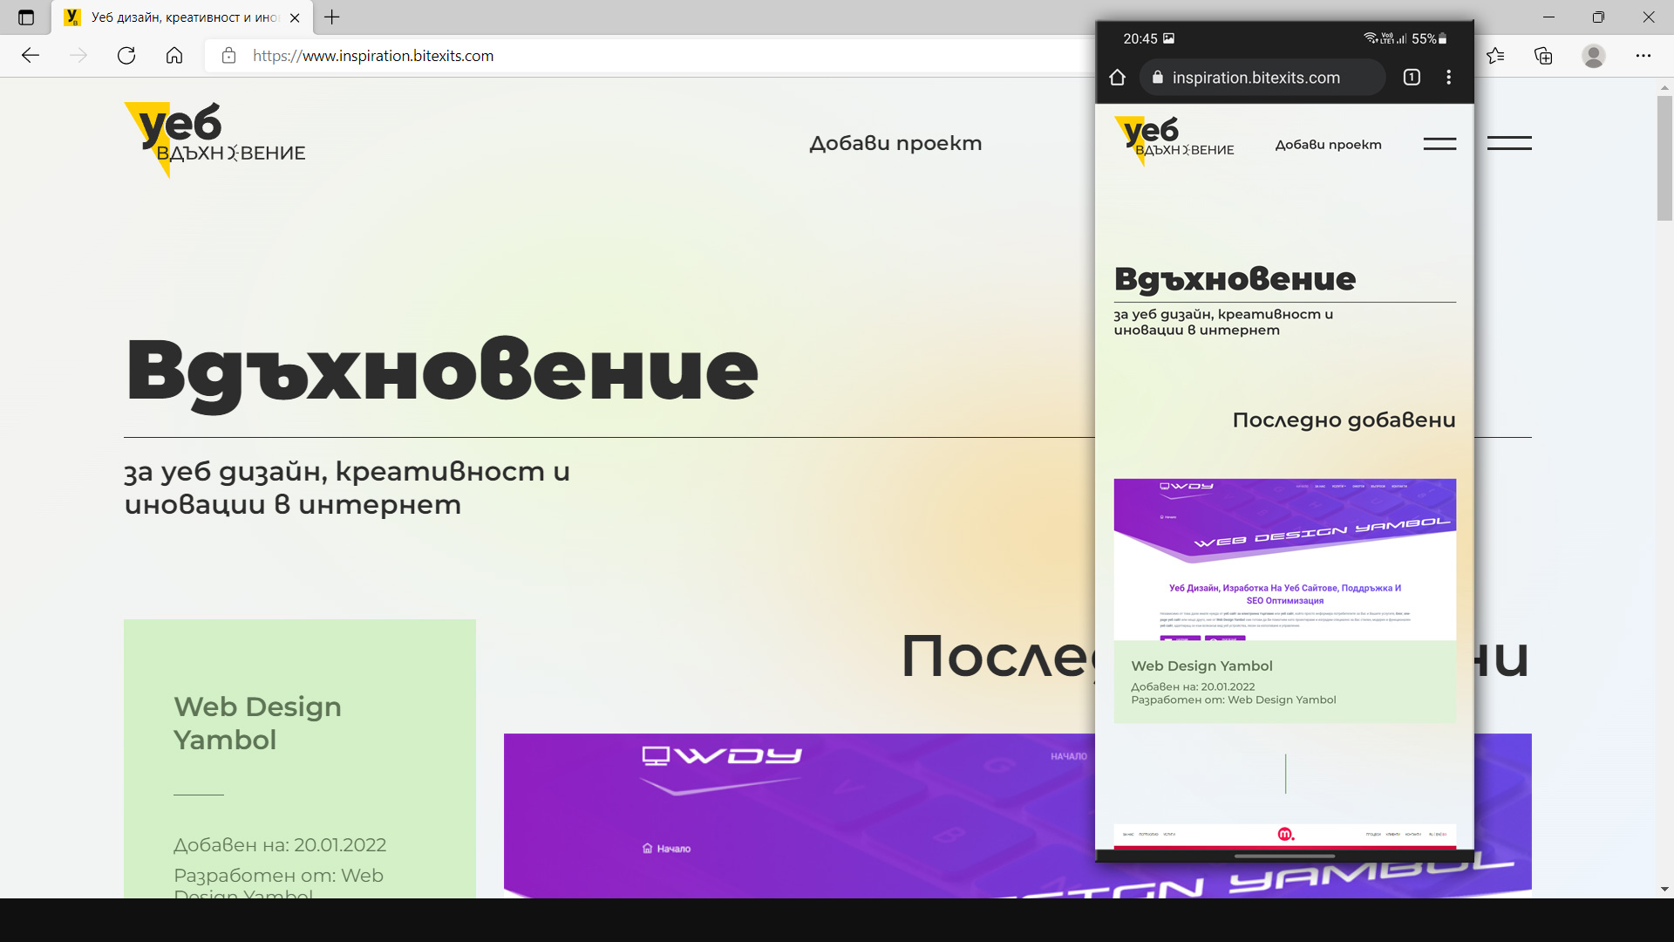Restore down the browser window
The height and width of the screenshot is (942, 1674).
click(1598, 17)
